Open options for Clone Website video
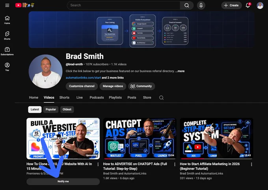The width and height of the screenshot is (268, 190). click(98, 164)
